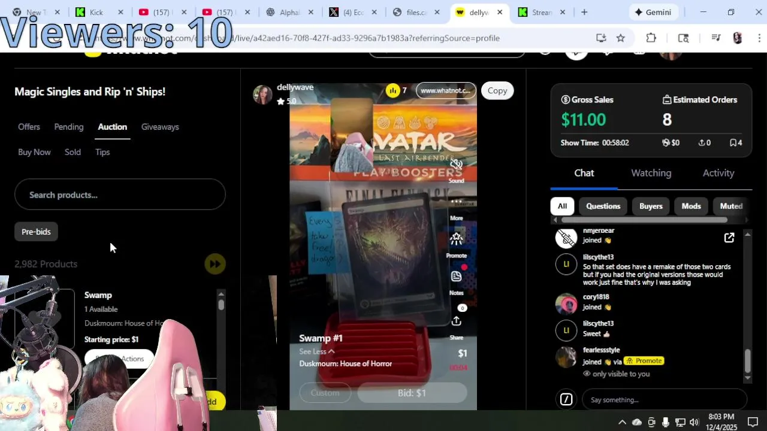Filter chat by Muted
This screenshot has width=767, height=431.
point(731,206)
